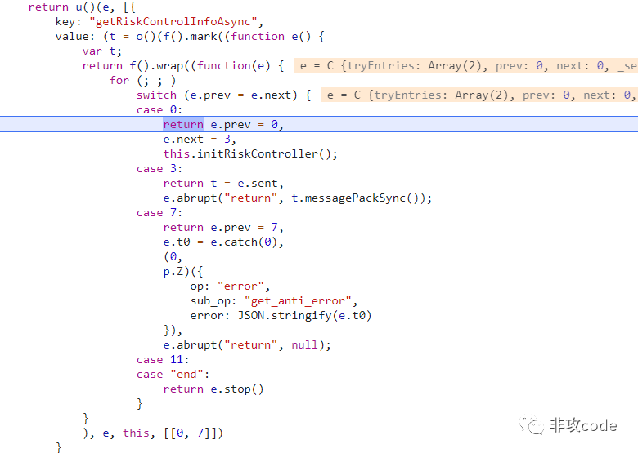Click the e.stop() call
638x453 pixels.
click(x=237, y=389)
